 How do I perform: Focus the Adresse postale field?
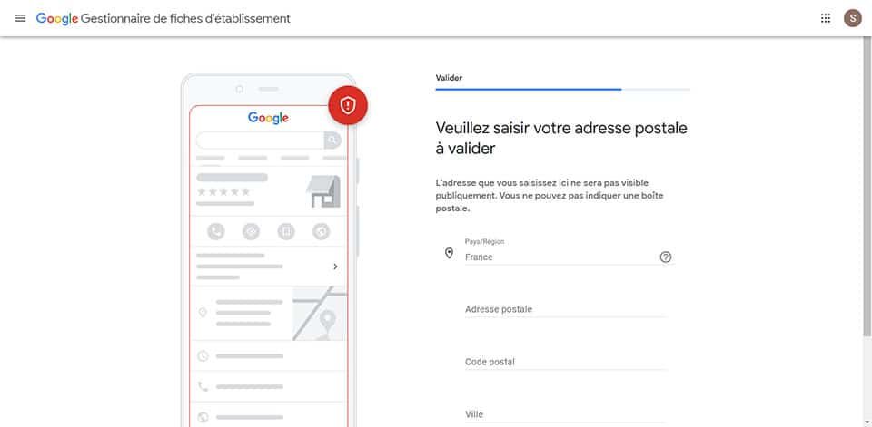pyautogui.click(x=565, y=309)
